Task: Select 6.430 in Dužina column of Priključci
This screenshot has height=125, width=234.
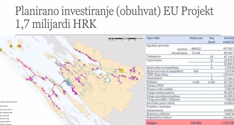Action: pyautogui.click(x=196, y=82)
